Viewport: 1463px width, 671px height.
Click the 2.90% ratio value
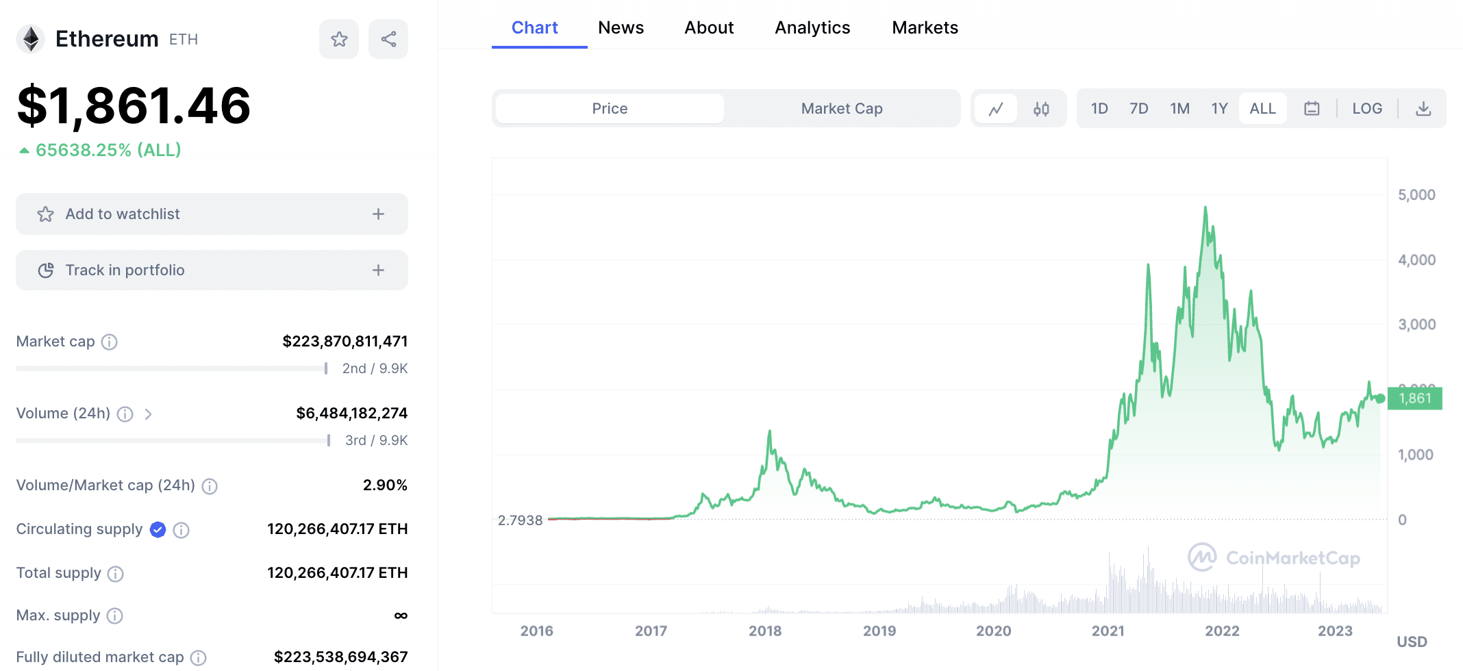click(x=385, y=485)
